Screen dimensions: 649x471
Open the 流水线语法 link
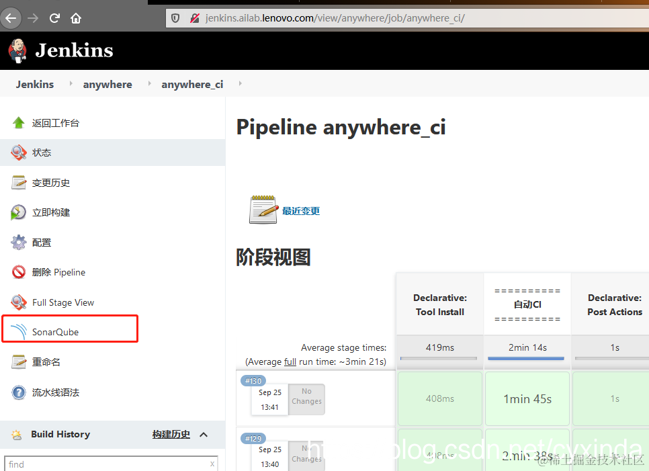56,392
